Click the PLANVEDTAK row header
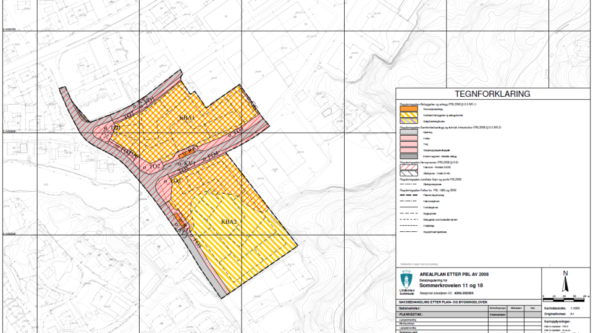The height and width of the screenshot is (333, 593). coord(411,314)
